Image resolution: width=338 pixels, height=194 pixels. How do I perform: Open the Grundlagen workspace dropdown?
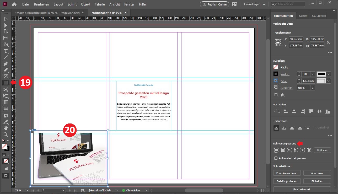pyautogui.click(x=254, y=4)
